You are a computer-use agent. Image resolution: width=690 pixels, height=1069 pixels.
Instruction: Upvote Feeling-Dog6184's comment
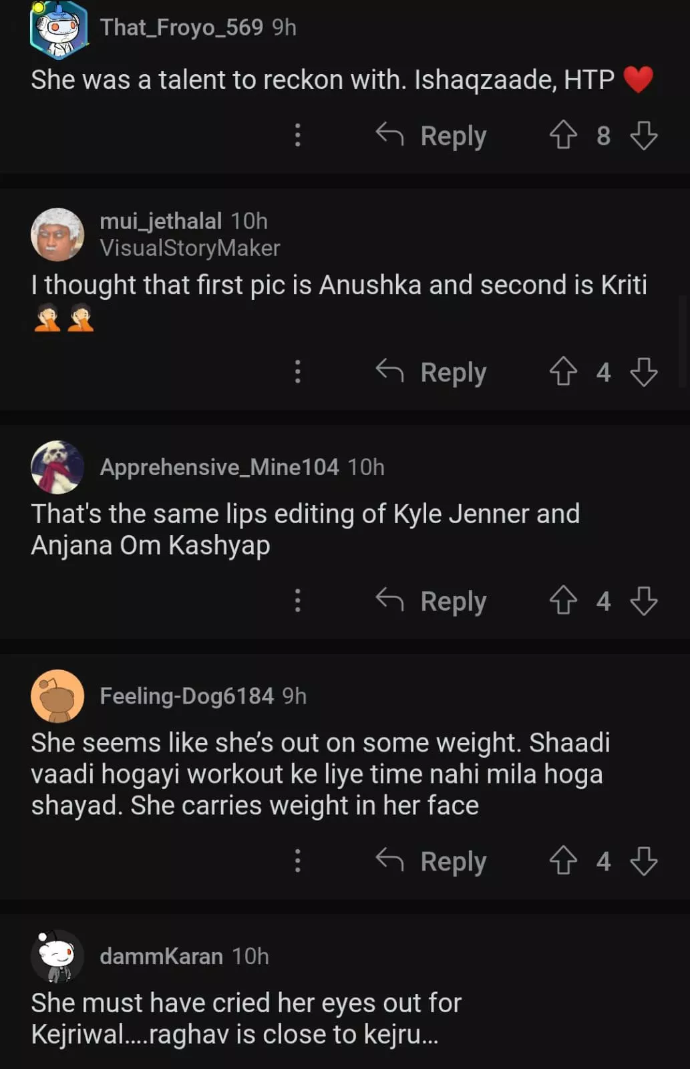[x=563, y=861]
